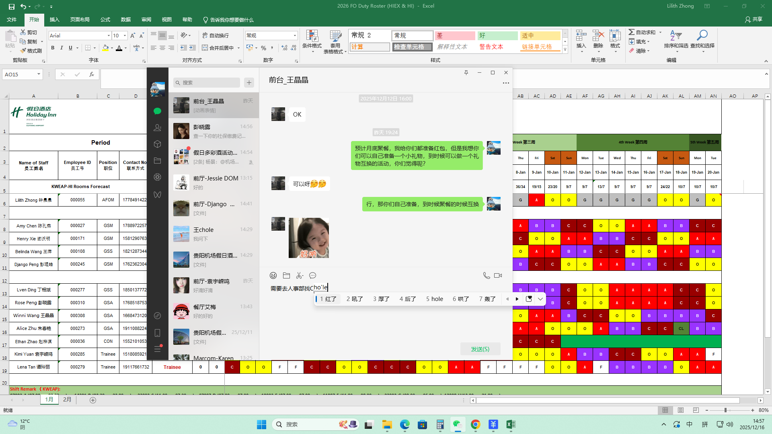Open chat with 彭晓露
Screen dimensions: 772x434
[x=214, y=131]
